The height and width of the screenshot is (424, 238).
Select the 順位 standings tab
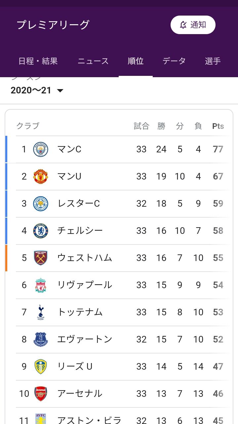pos(136,61)
